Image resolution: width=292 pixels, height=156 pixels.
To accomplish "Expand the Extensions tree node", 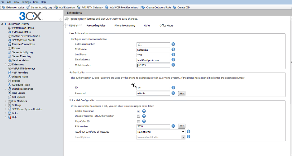I will point(6,64).
